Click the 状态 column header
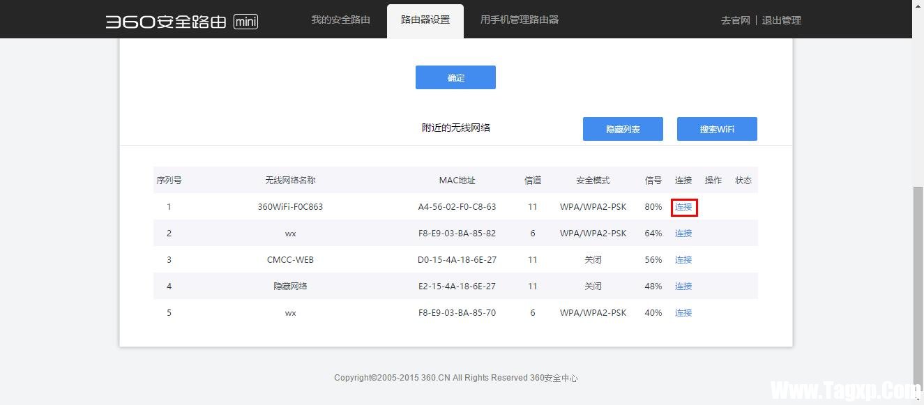 pyautogui.click(x=743, y=181)
